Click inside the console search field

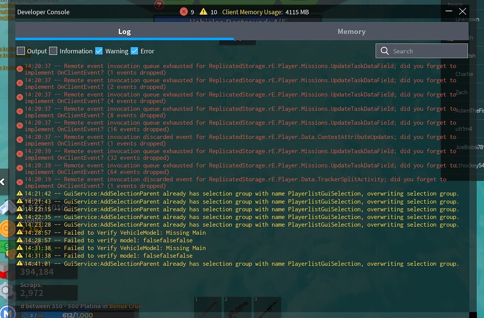point(426,50)
